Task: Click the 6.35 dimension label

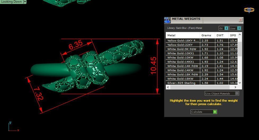Action: [75, 45]
